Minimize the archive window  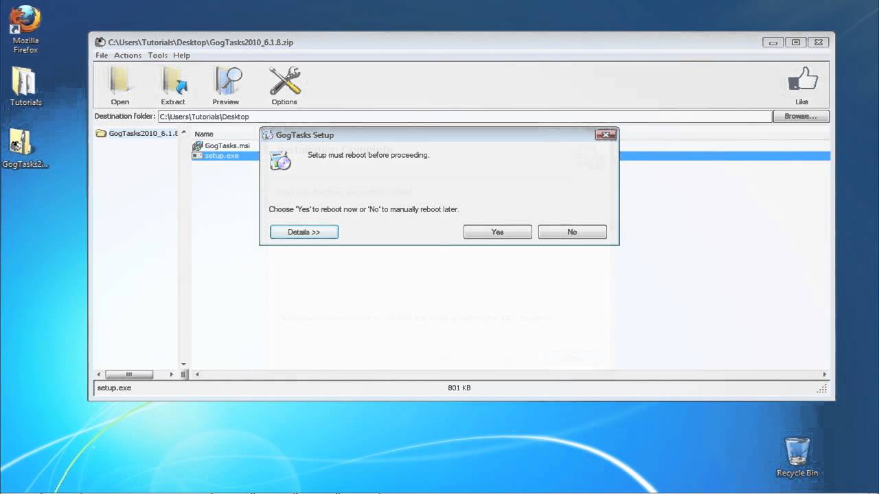pos(773,43)
